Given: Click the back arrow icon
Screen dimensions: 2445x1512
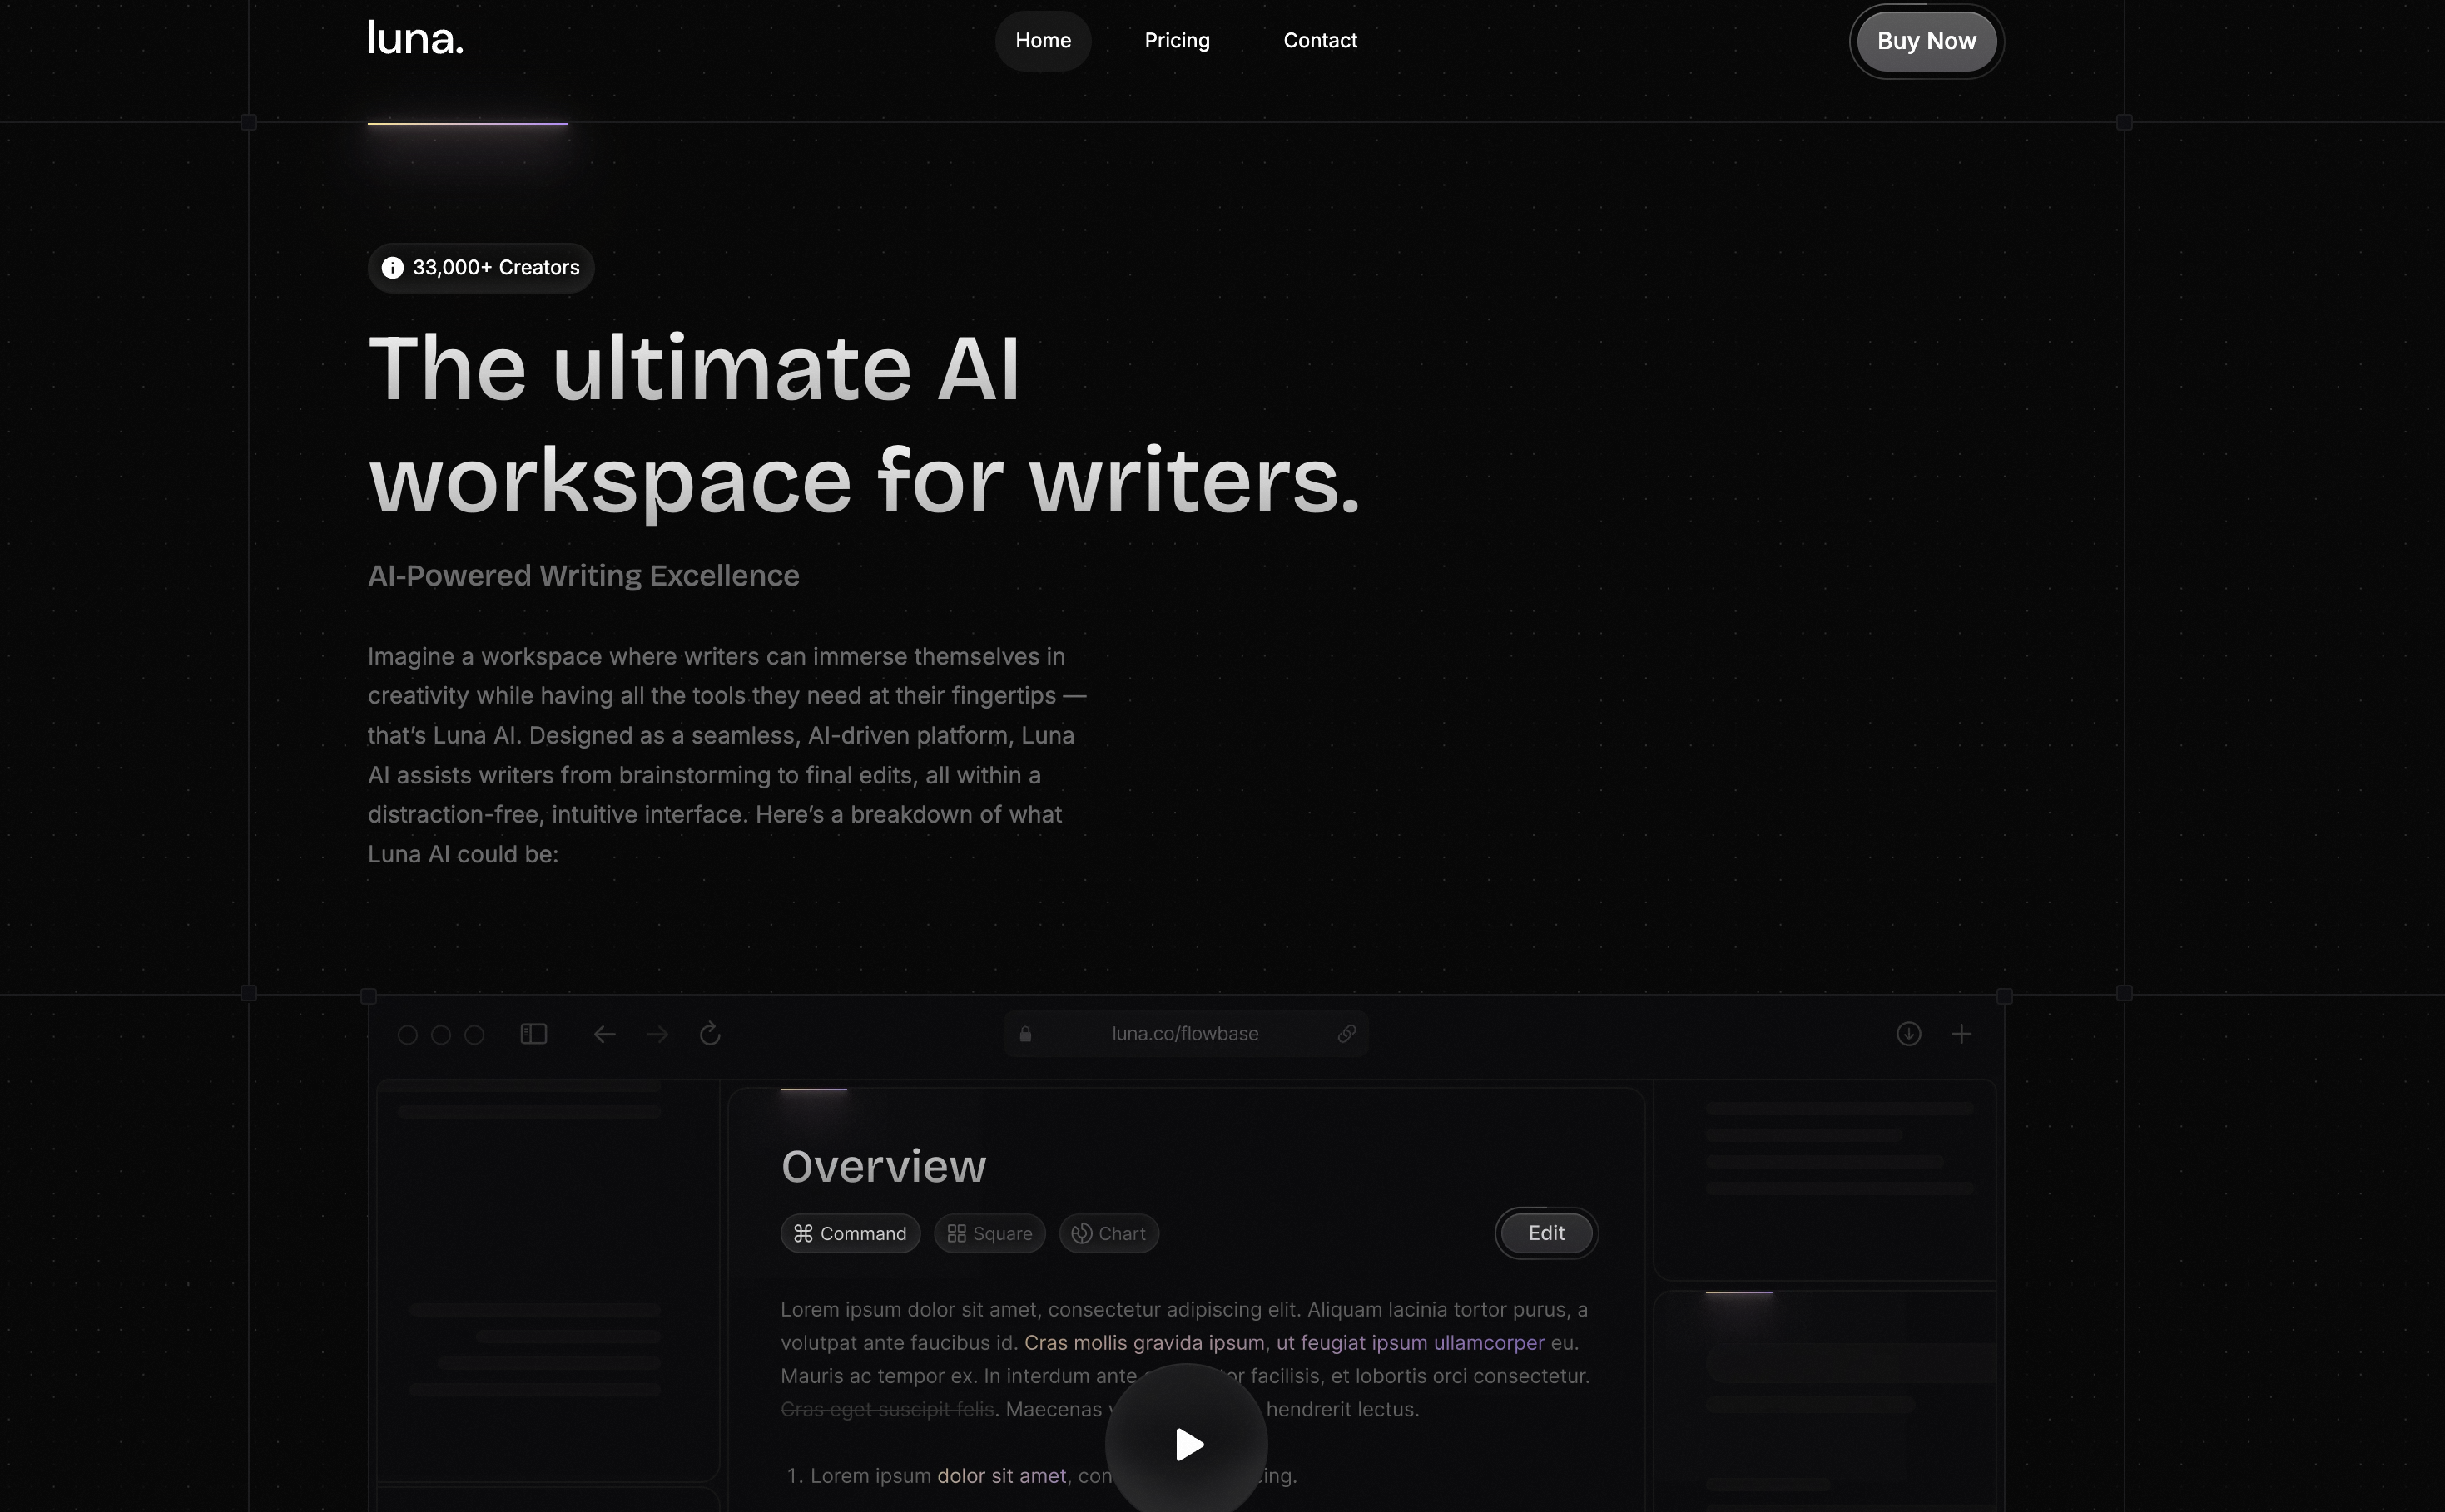Looking at the screenshot, I should pos(604,1034).
